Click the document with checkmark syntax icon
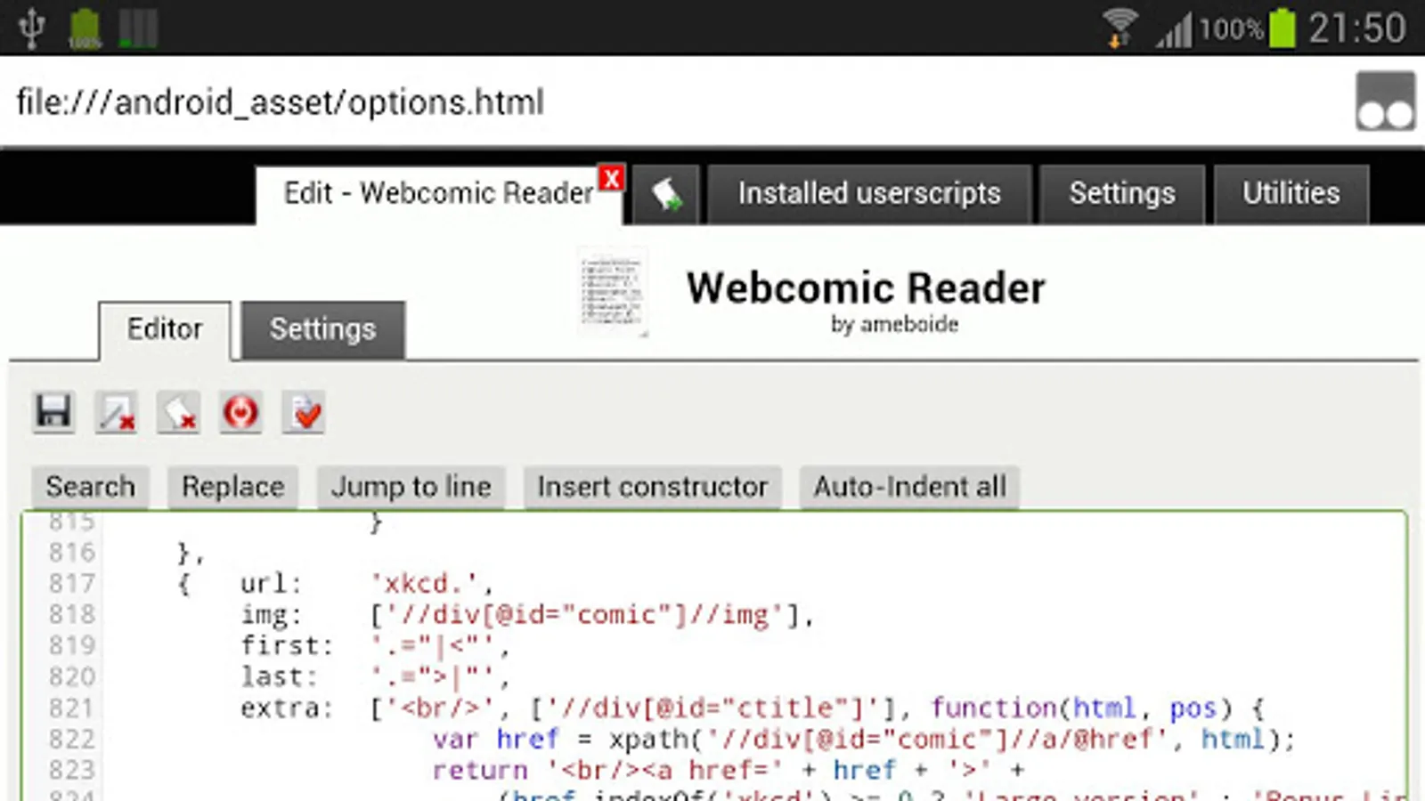 [303, 412]
